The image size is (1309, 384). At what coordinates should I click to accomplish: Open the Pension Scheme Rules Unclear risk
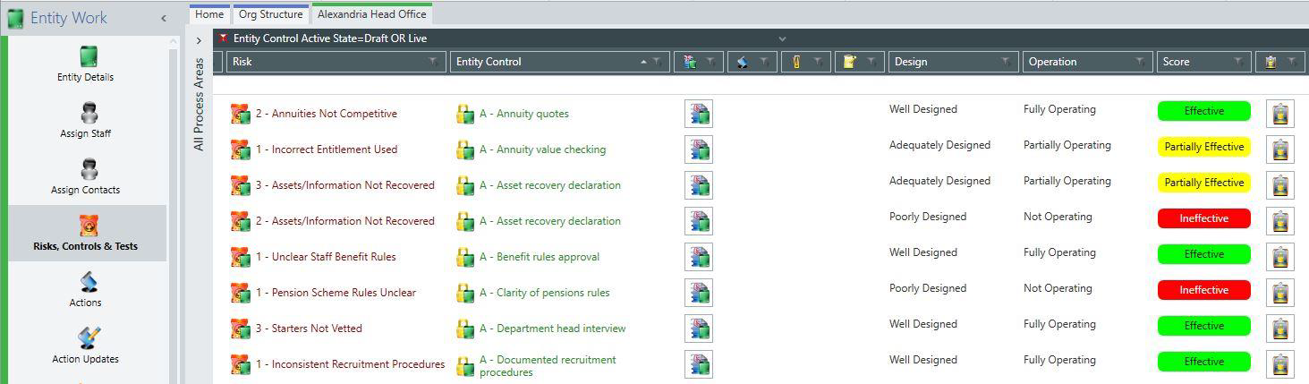[336, 293]
